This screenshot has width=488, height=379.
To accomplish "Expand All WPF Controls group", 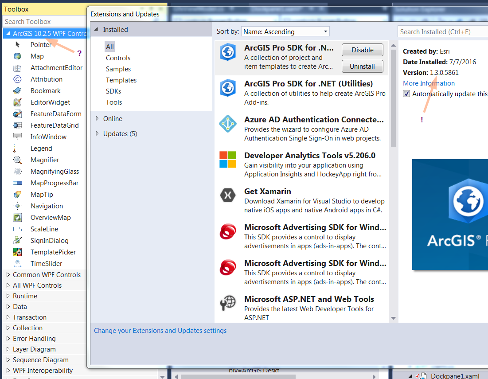I will pyautogui.click(x=8, y=285).
